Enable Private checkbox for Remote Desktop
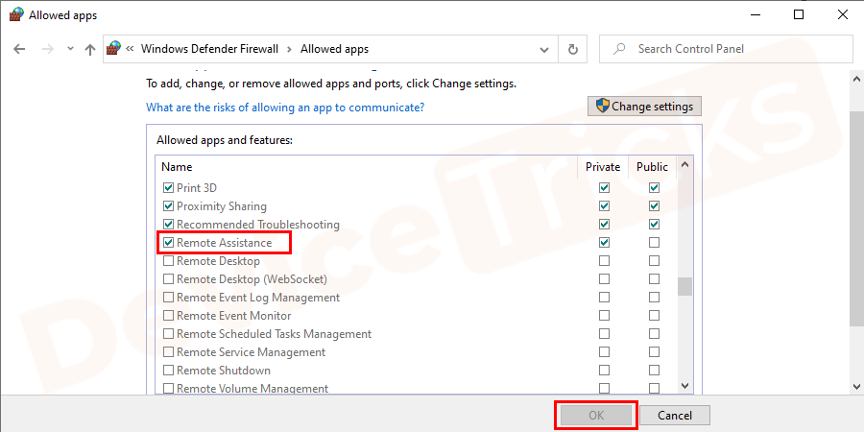The image size is (864, 432). click(605, 260)
